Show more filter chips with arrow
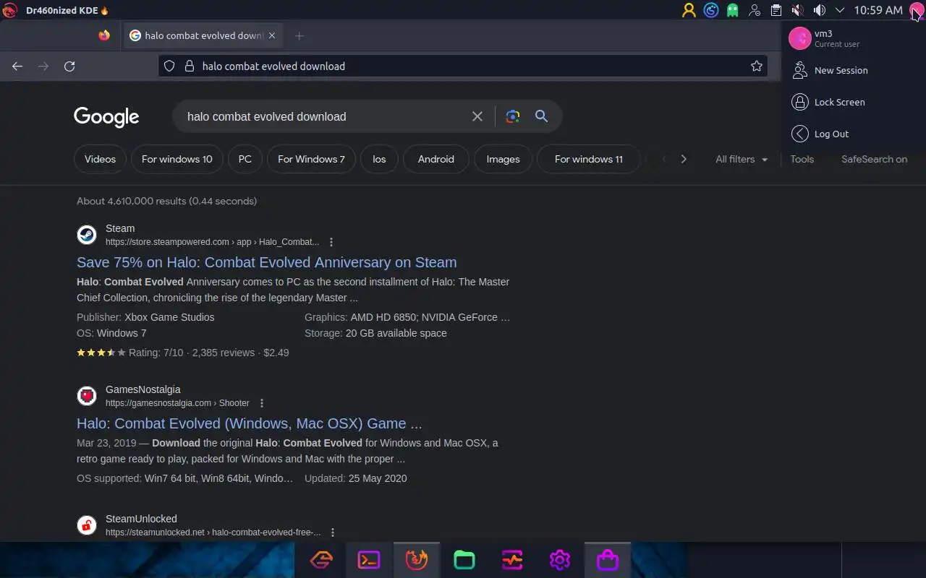The width and height of the screenshot is (926, 578). tap(684, 159)
